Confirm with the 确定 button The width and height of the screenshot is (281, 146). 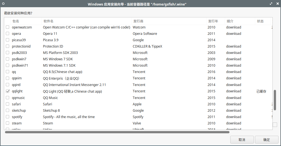[x=267, y=140]
